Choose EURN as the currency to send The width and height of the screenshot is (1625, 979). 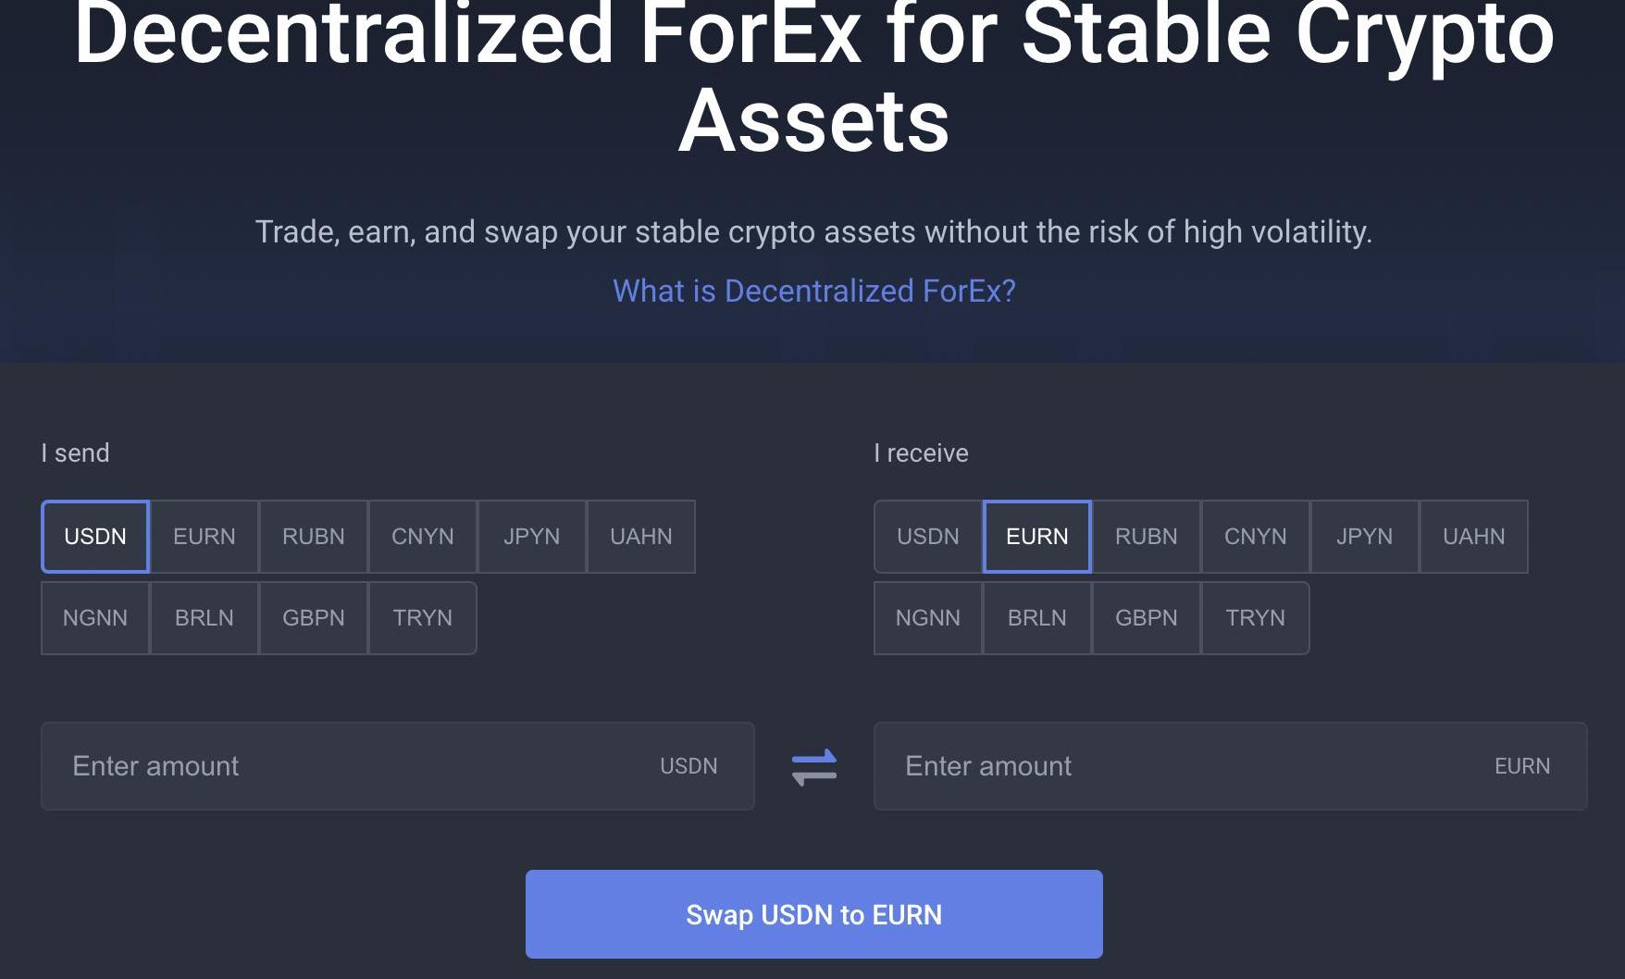point(205,537)
